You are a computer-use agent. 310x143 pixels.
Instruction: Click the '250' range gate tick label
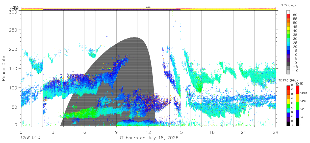(x=13, y=30)
